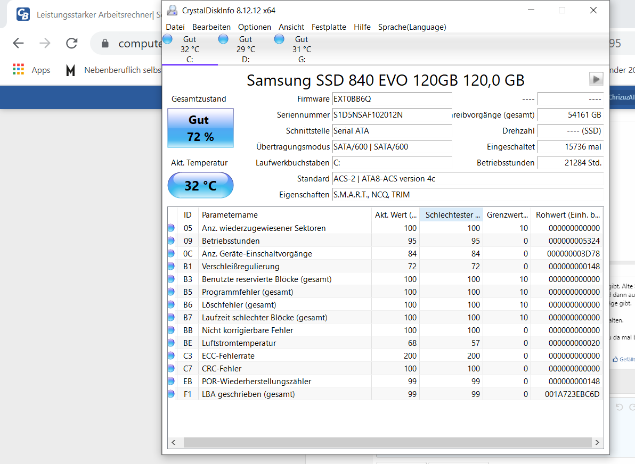Click status orb for ECC-Fehlerrate row
The height and width of the screenshot is (464, 635).
[x=172, y=356]
